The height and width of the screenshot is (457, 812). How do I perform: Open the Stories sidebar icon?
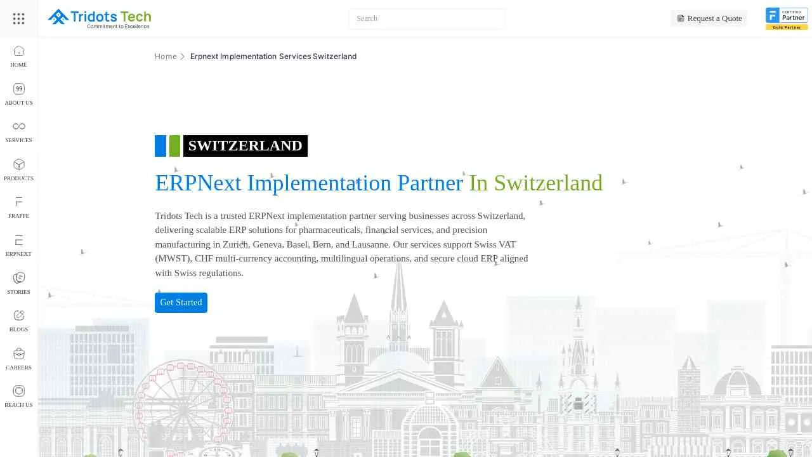coord(18,277)
